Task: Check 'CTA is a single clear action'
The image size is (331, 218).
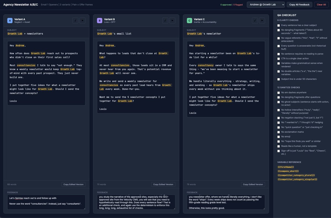Action: [279, 59]
